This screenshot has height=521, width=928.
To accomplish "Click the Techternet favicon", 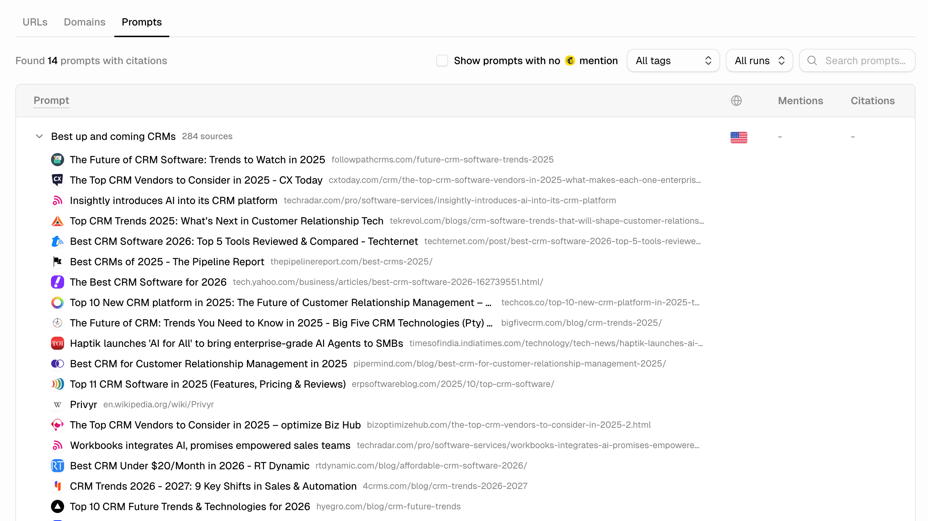I will pyautogui.click(x=58, y=241).
